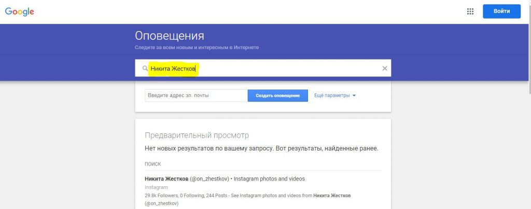Viewport: 531px width, 209px height.
Task: Open the Никита Жестков Instagram result link
Action: [225, 178]
